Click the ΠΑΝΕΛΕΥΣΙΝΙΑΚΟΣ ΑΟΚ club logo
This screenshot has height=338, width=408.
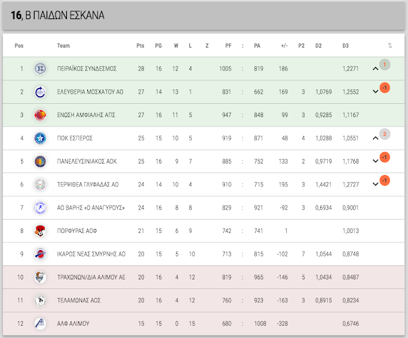(x=40, y=161)
